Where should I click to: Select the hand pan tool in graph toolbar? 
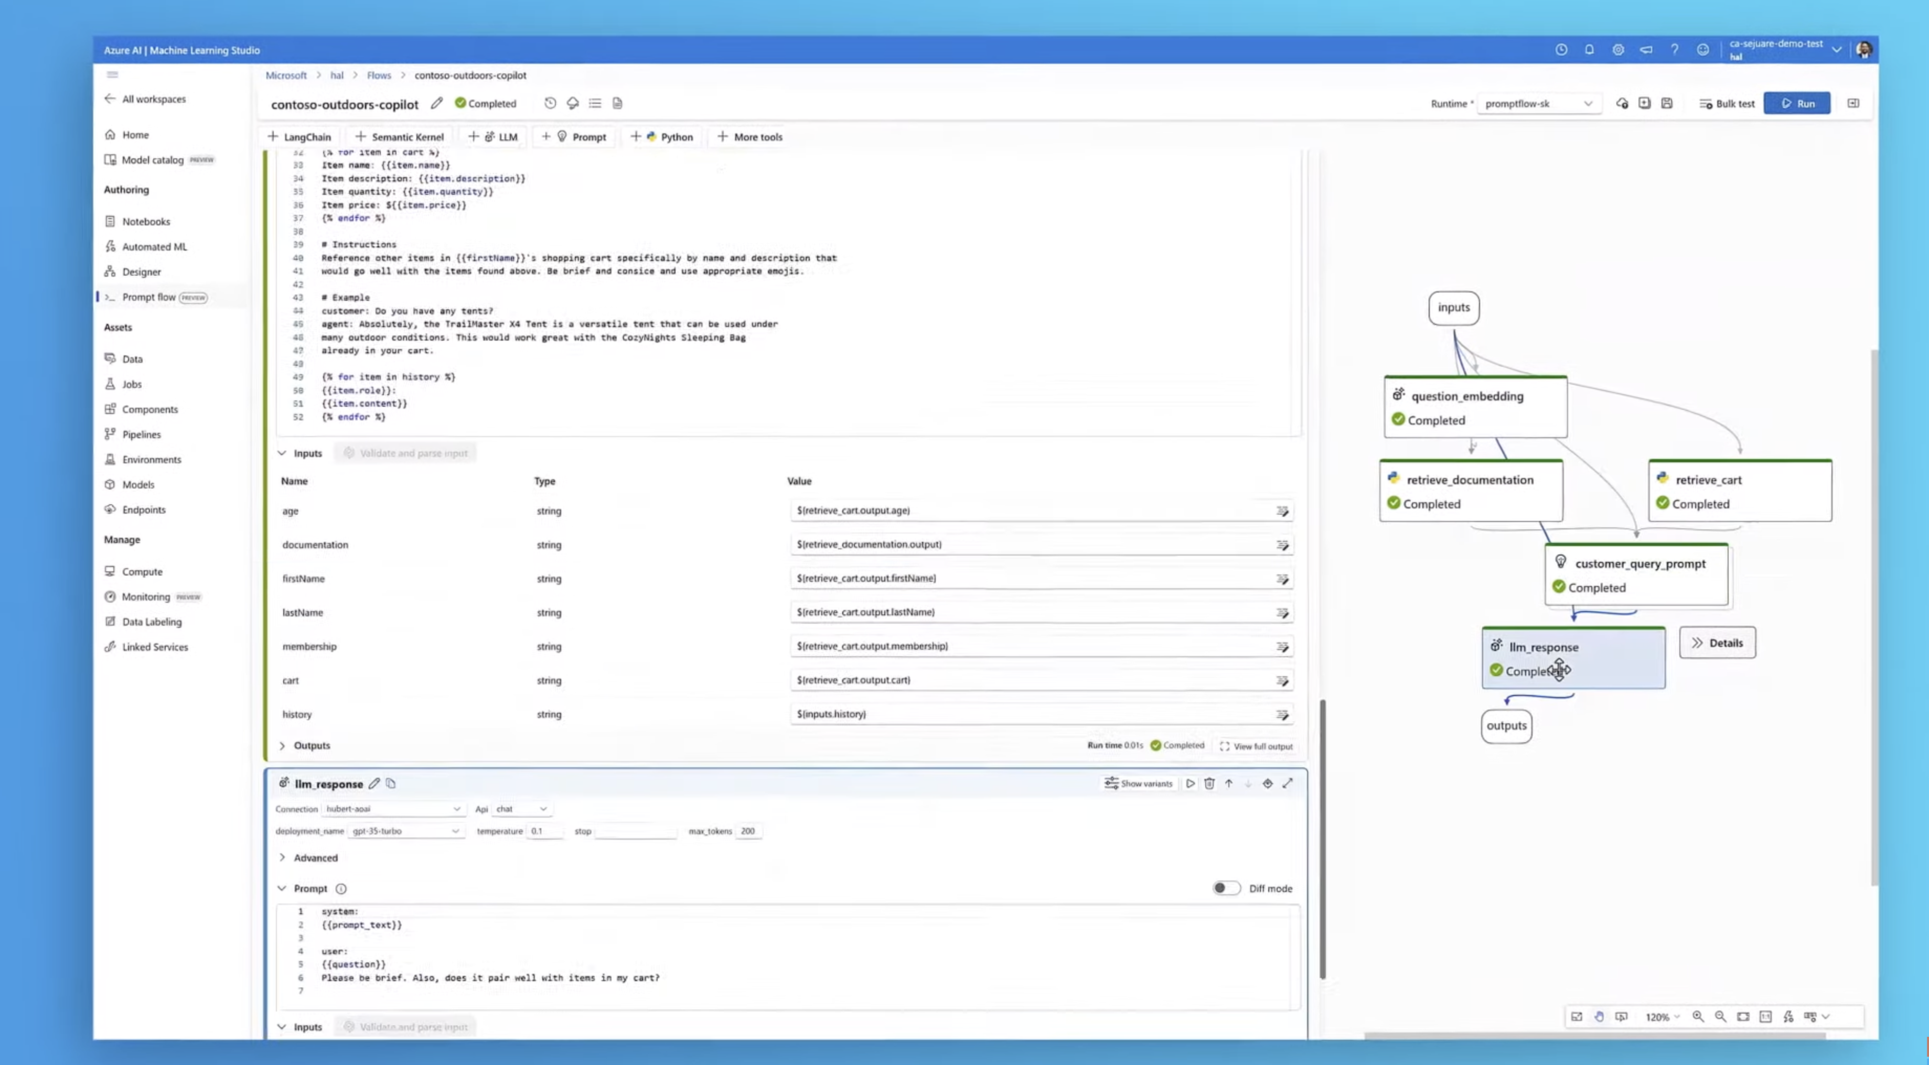pyautogui.click(x=1599, y=1016)
